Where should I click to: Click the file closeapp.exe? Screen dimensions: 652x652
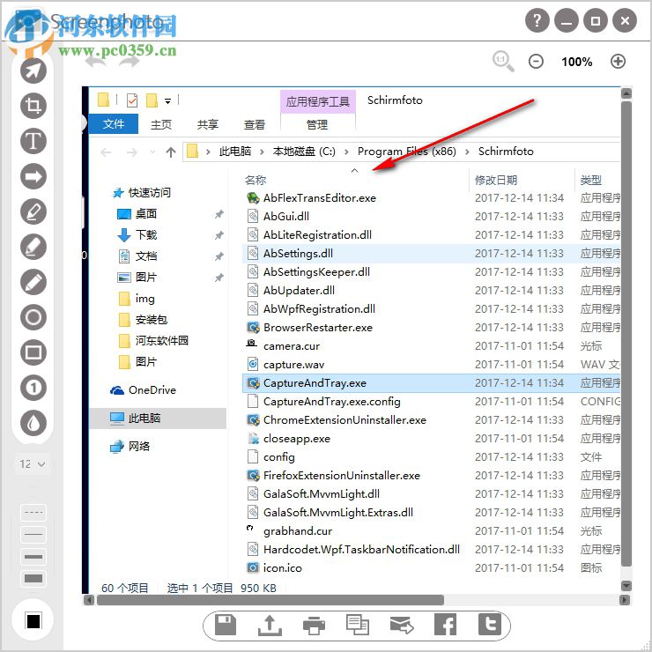[x=296, y=438]
